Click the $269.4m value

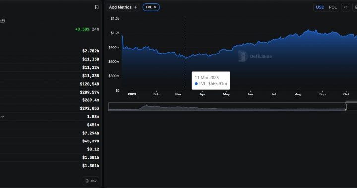click(x=90, y=100)
